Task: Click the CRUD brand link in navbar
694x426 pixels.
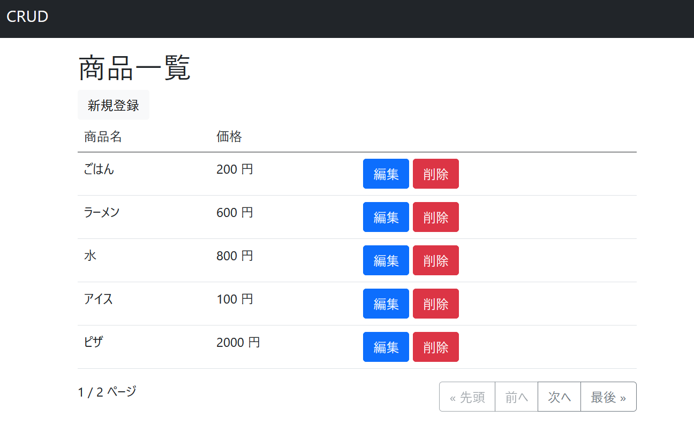Action: coord(27,17)
